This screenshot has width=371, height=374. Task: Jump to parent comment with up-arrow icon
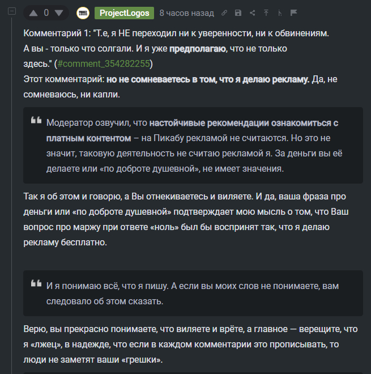click(266, 13)
